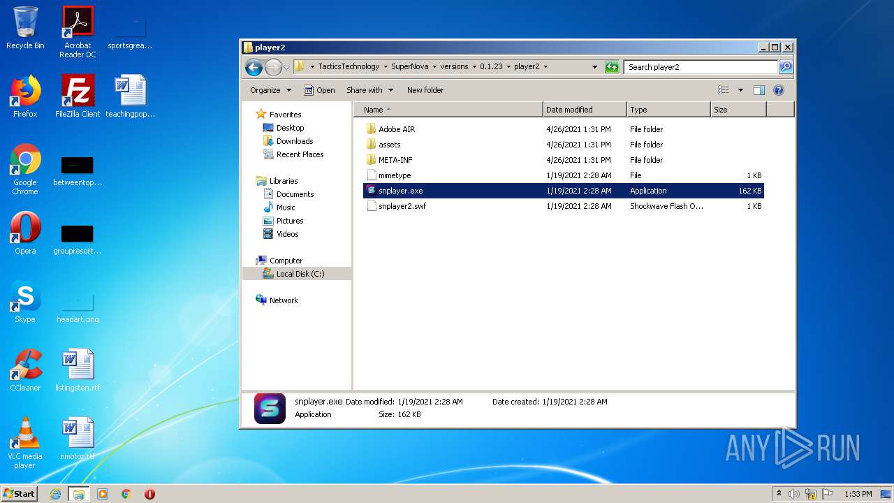Click the search magnifier icon

coord(786,67)
